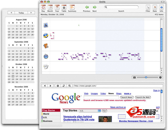
Task: Click the Go button beside U.S. dropdown
Action: 104,111
